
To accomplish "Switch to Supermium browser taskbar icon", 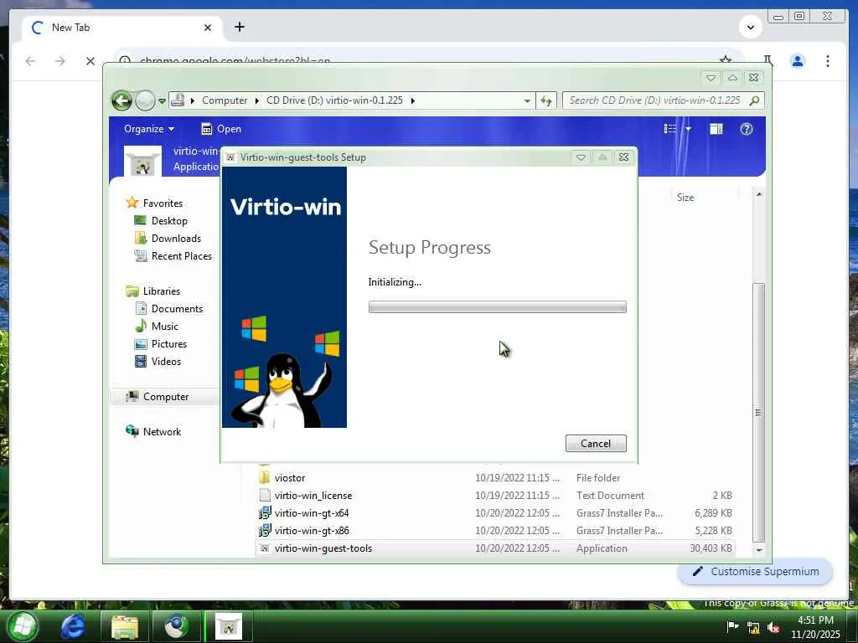I will 176,626.
